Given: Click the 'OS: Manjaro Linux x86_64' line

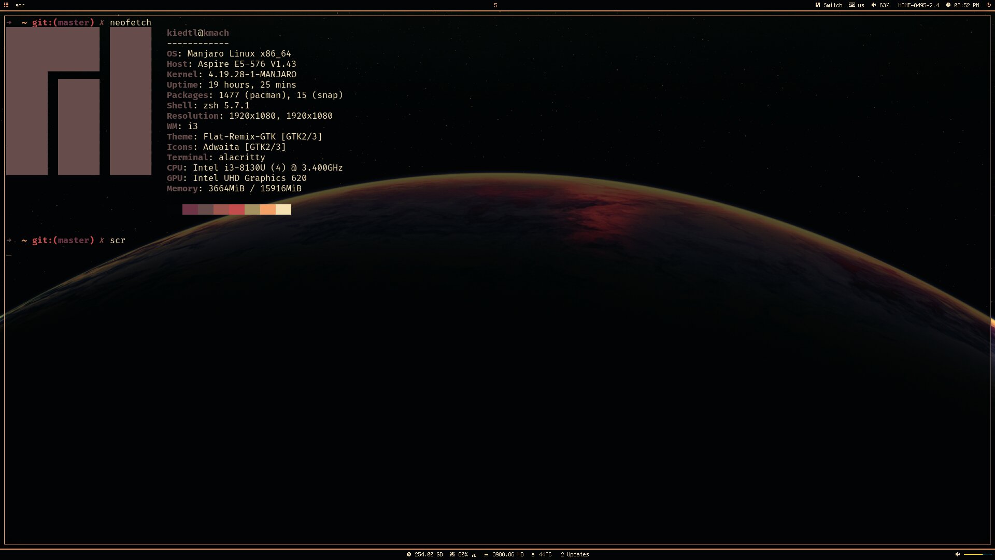Looking at the screenshot, I should pyautogui.click(x=229, y=53).
